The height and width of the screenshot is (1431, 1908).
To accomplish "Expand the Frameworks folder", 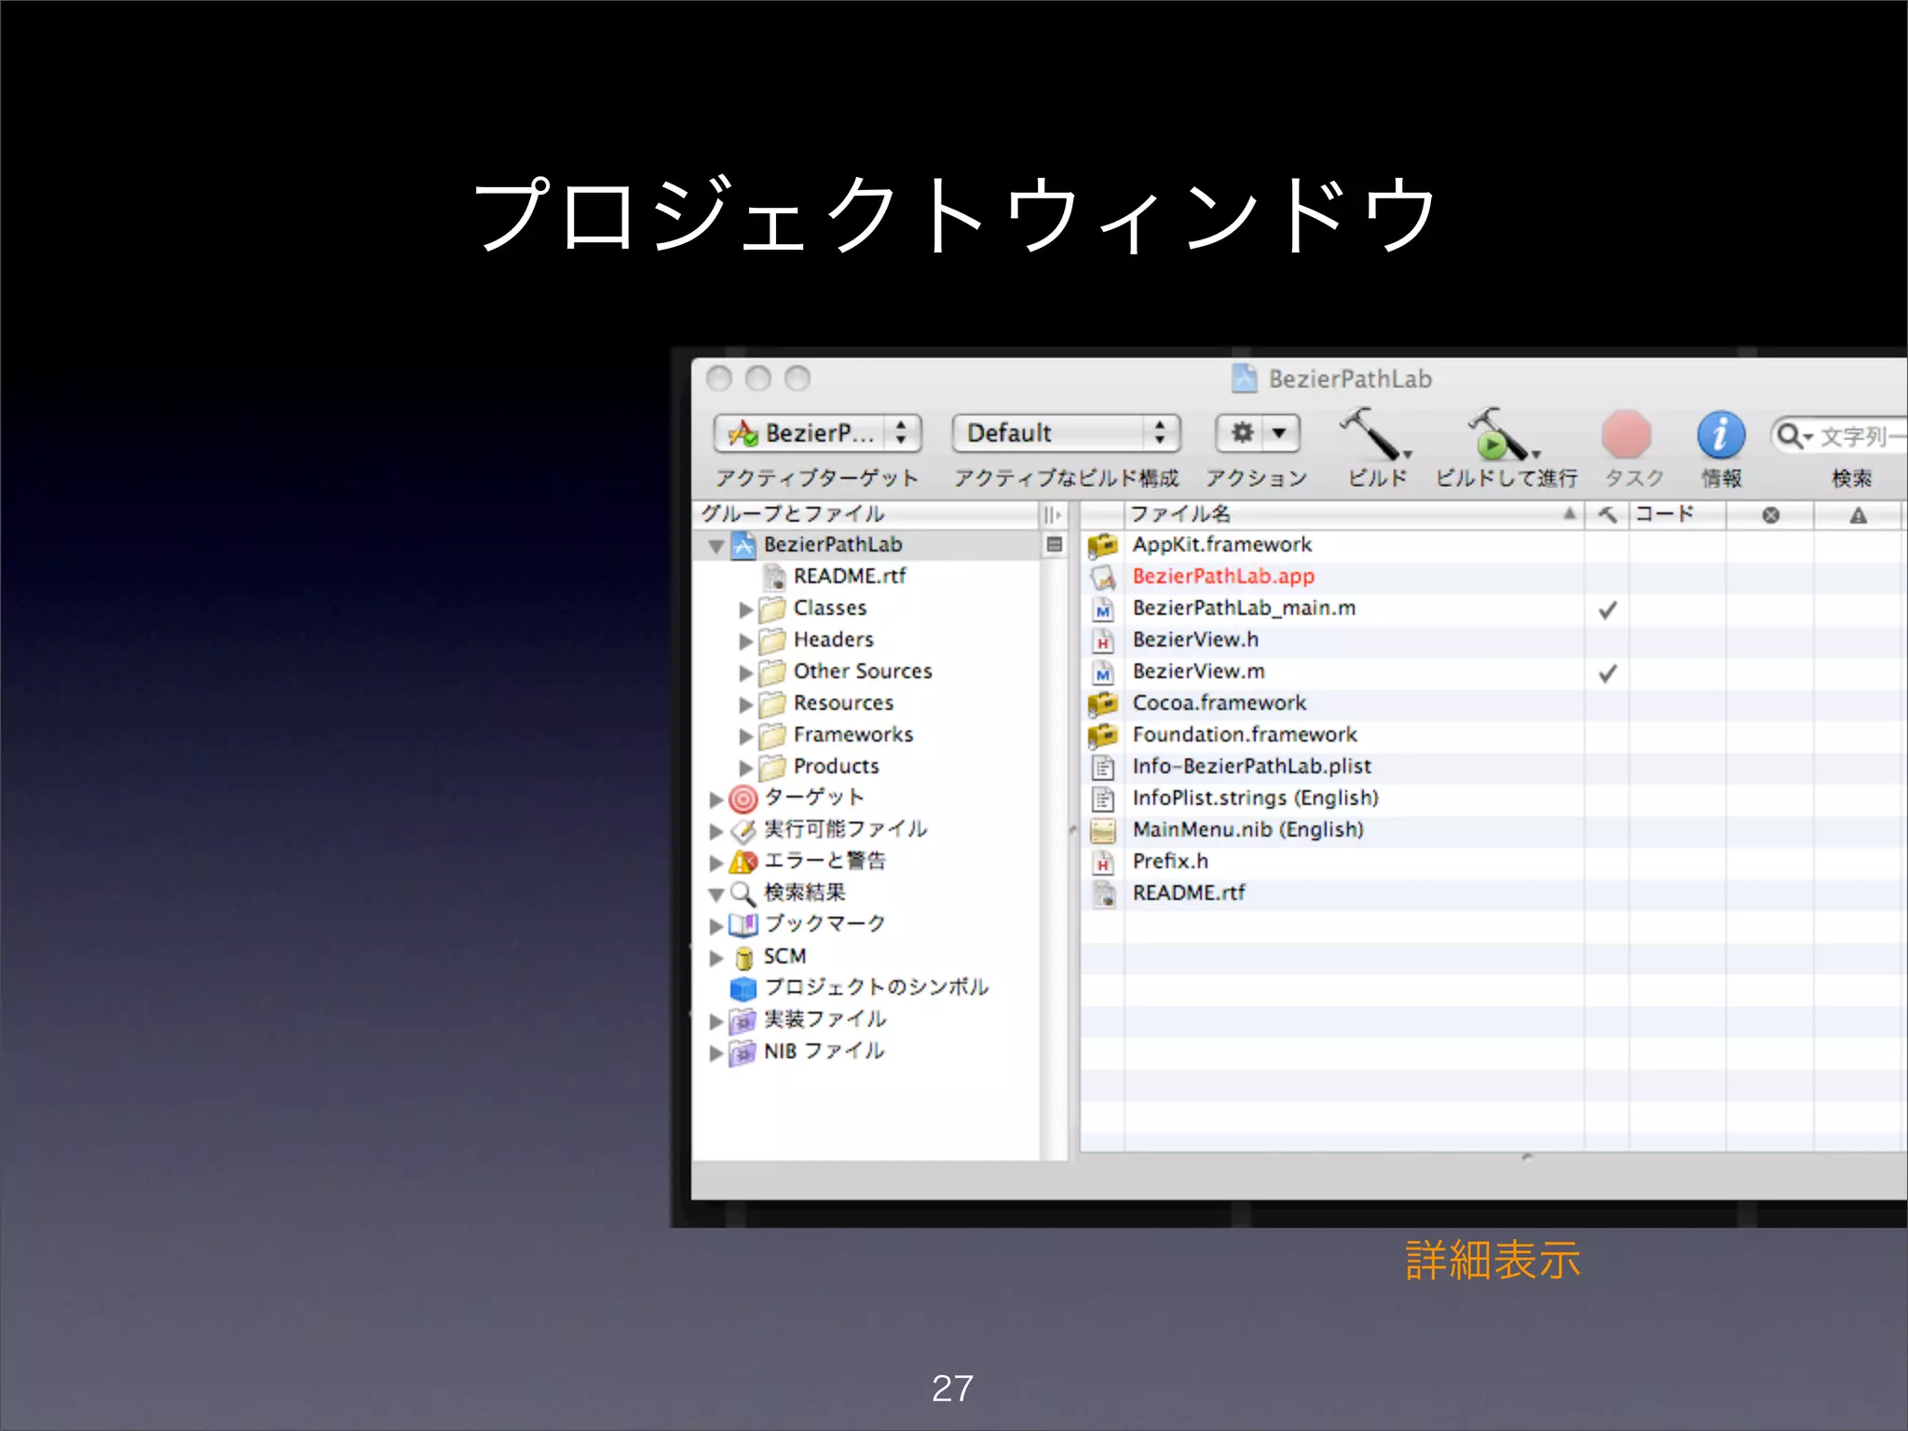I will coord(745,736).
